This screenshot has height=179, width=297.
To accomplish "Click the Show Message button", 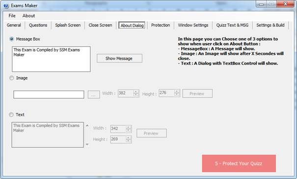I will 119,58.
